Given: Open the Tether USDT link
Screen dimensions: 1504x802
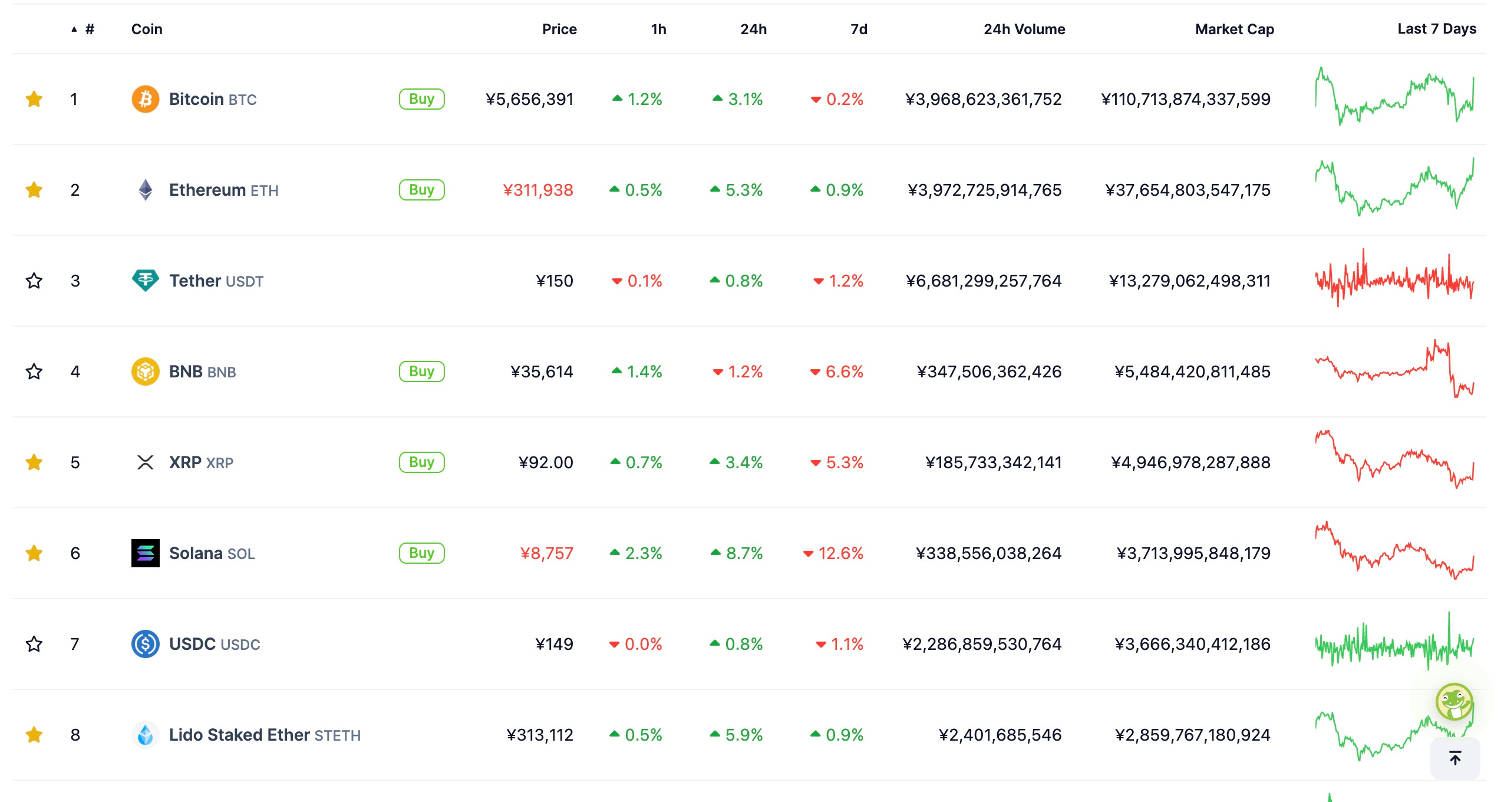Looking at the screenshot, I should (216, 281).
